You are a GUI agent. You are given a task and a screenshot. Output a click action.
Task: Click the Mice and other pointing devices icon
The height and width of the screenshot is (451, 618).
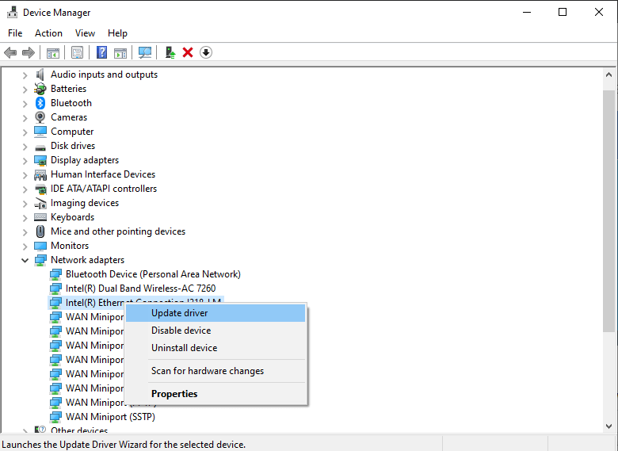coord(40,231)
